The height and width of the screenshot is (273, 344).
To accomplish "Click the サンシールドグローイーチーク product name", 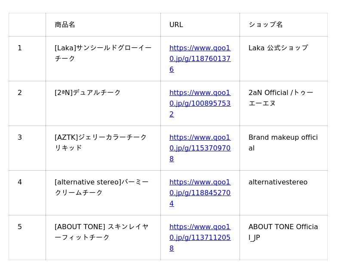I will (103, 53).
